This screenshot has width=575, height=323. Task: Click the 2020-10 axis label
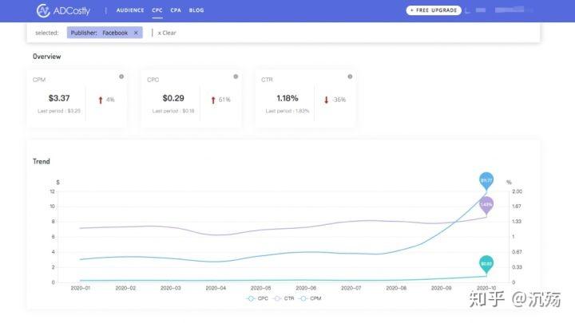click(486, 288)
